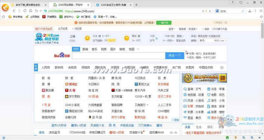Viewport: 264px width, 140px height.
Task: Open the 爱淘宝 link
Action: pos(71,84)
